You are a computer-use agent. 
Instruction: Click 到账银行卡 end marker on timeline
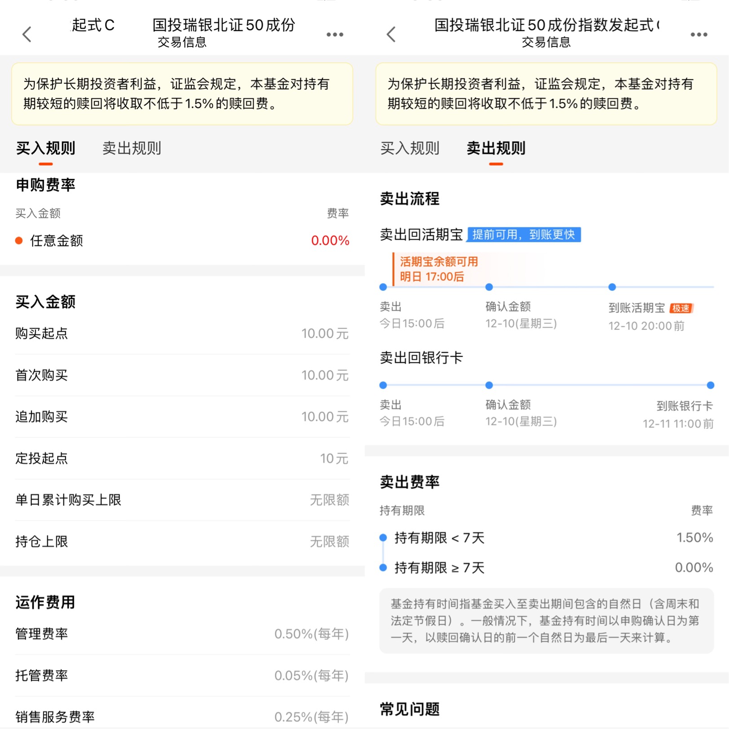[x=711, y=385]
